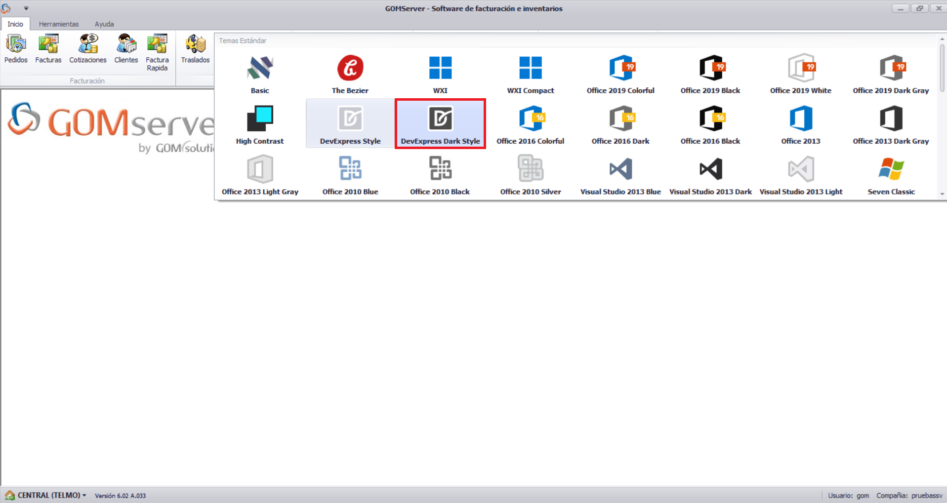
Task: Open the Ayuda menu
Action: pos(104,24)
